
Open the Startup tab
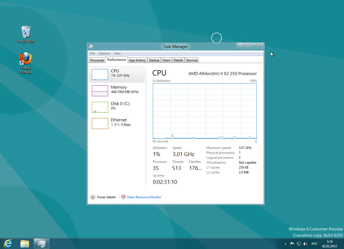coord(154,60)
